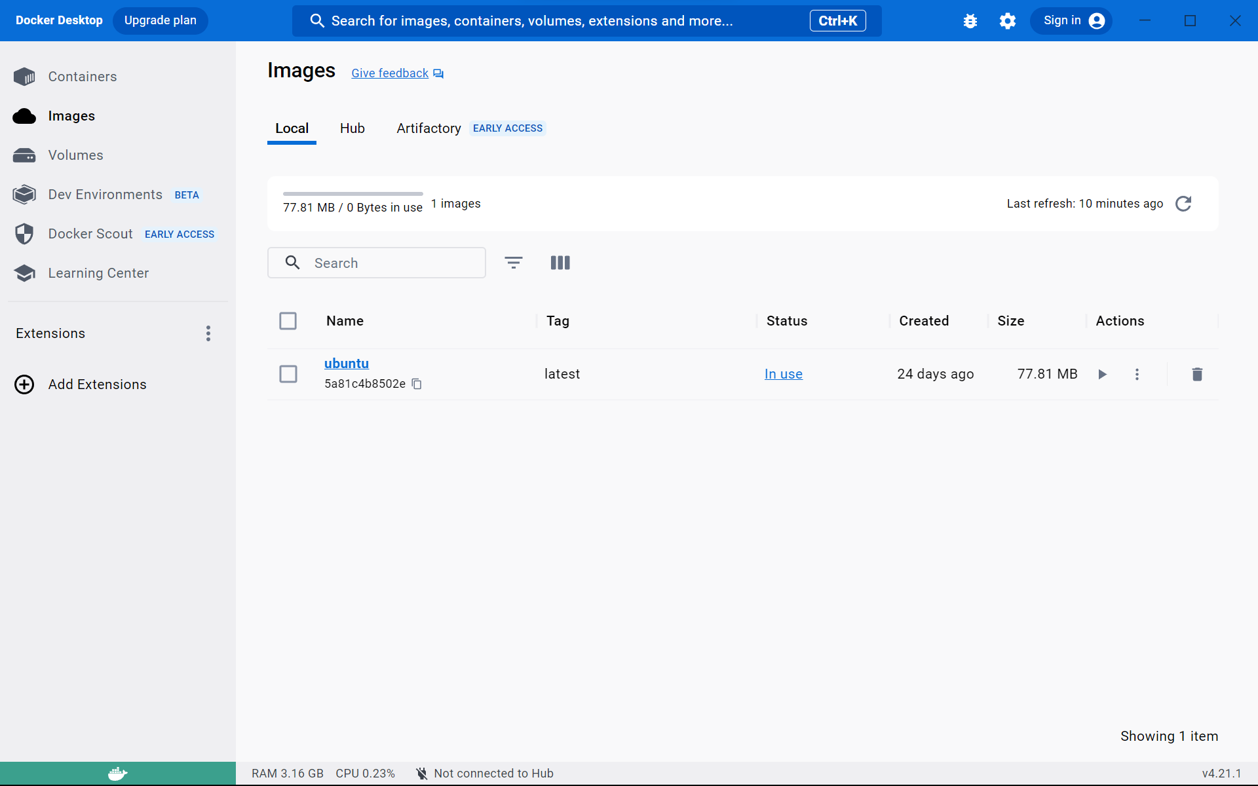This screenshot has height=786, width=1258.
Task: Click version v4.21.1 text
Action: click(1221, 774)
